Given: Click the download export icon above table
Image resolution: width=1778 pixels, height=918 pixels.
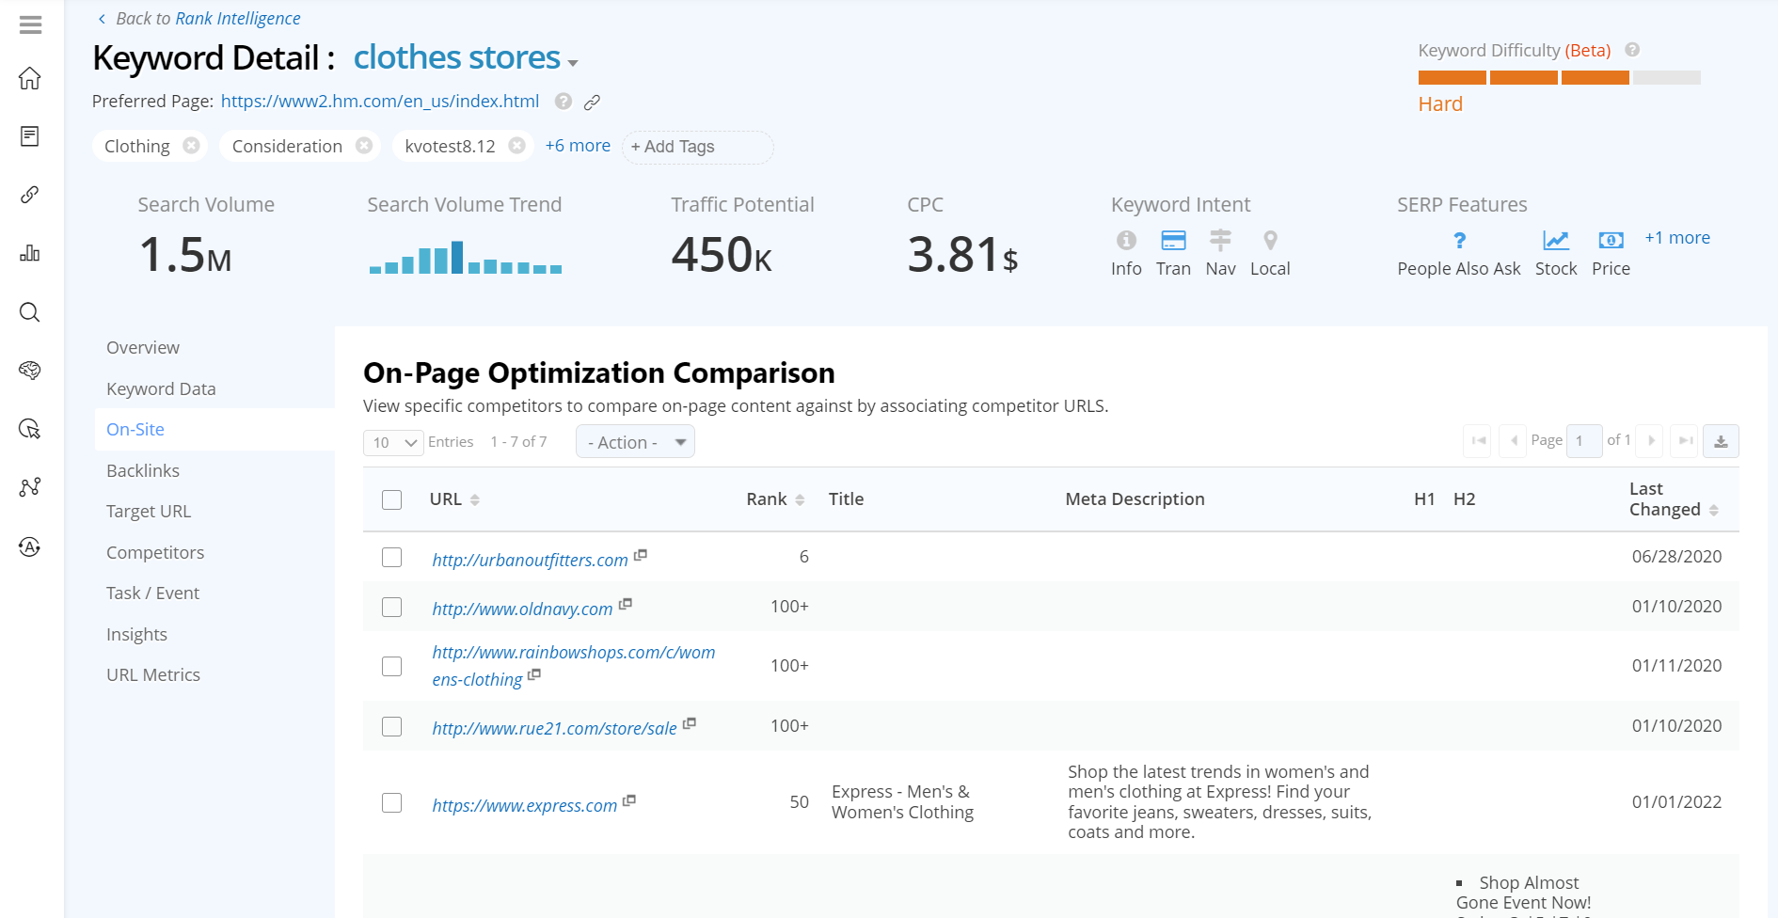Looking at the screenshot, I should click(x=1720, y=441).
